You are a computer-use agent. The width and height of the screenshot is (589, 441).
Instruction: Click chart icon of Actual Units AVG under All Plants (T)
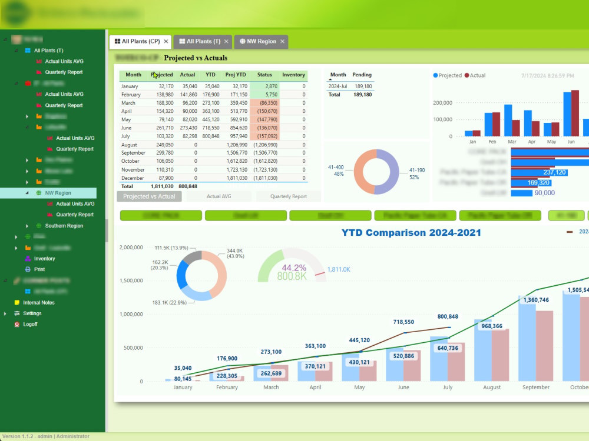point(39,61)
